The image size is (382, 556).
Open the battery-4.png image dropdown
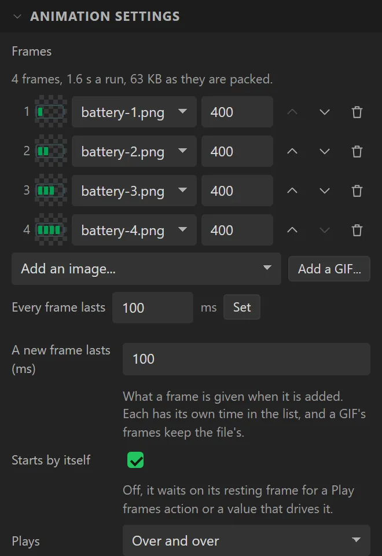click(x=134, y=230)
